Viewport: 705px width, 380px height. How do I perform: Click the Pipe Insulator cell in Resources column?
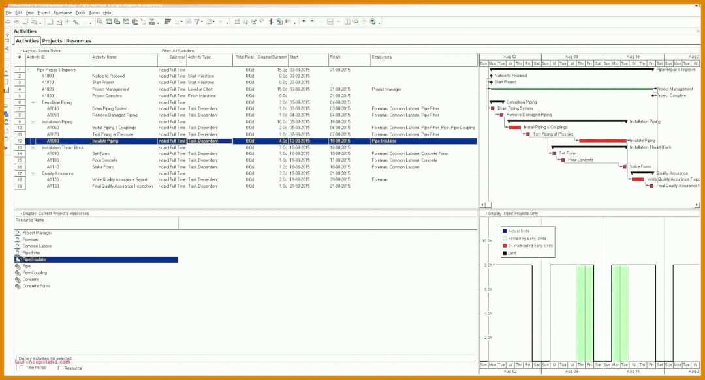coord(424,141)
